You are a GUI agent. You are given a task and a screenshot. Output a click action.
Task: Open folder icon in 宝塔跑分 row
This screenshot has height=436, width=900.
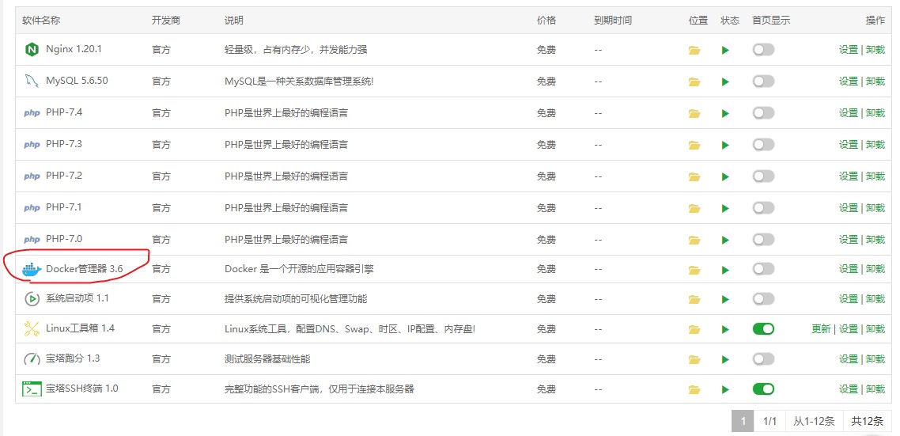pyautogui.click(x=694, y=359)
